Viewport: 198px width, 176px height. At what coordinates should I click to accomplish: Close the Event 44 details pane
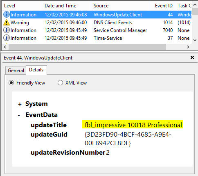click(x=192, y=57)
